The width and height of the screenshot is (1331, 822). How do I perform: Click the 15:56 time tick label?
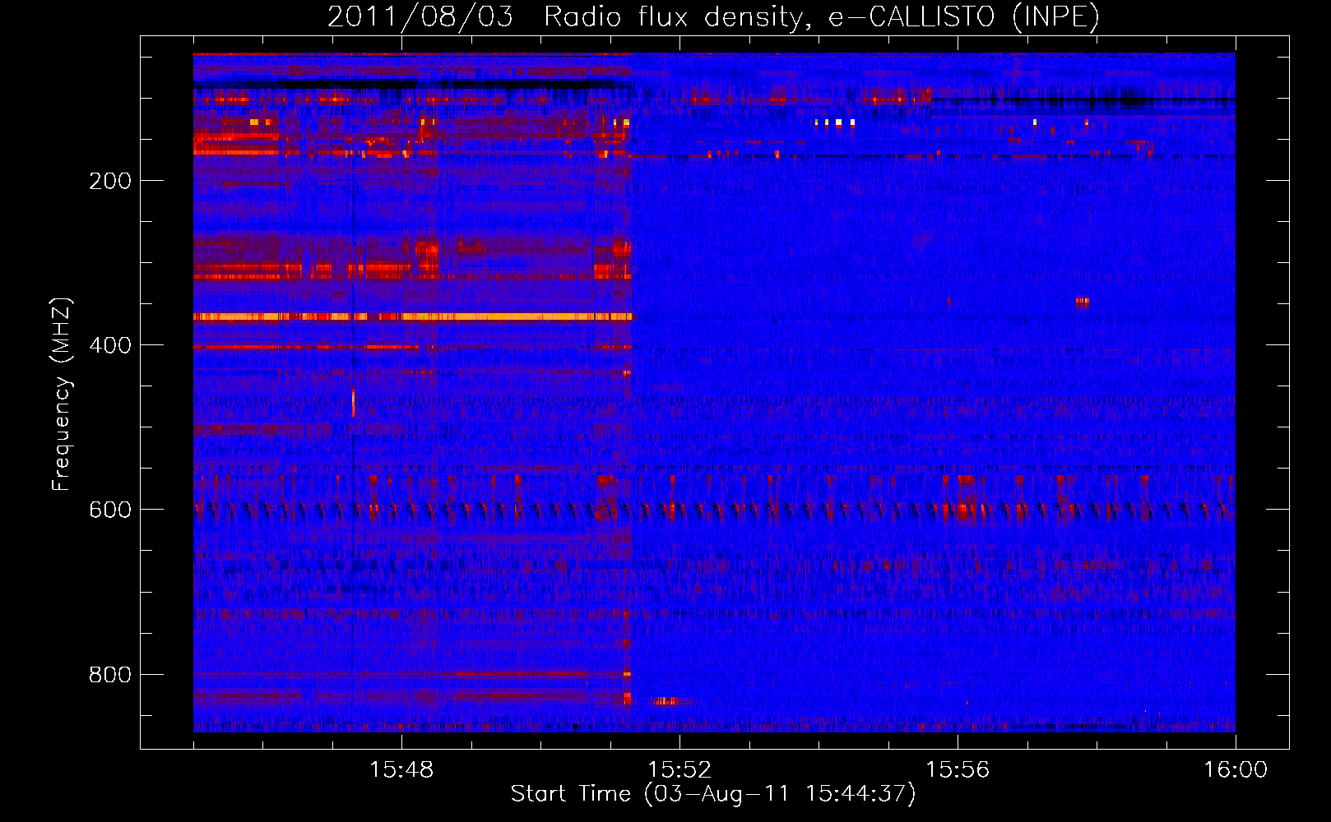[958, 770]
